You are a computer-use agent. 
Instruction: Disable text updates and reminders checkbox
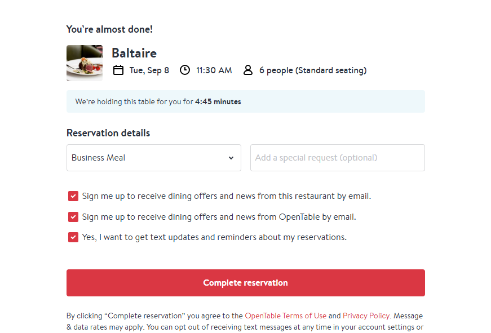[x=73, y=237]
